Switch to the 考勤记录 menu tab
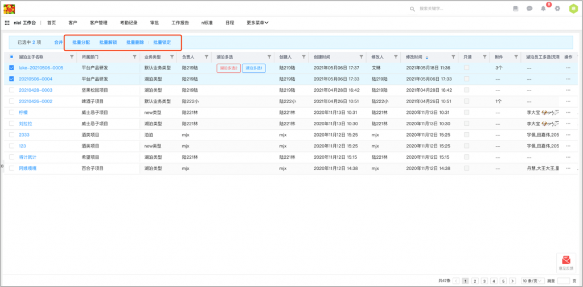The height and width of the screenshot is (287, 583). click(129, 23)
